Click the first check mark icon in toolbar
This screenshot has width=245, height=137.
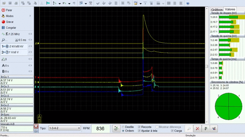(98, 3)
